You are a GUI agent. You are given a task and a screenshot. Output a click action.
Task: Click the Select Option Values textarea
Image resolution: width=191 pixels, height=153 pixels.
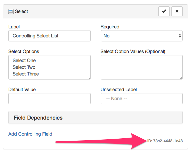142,67
